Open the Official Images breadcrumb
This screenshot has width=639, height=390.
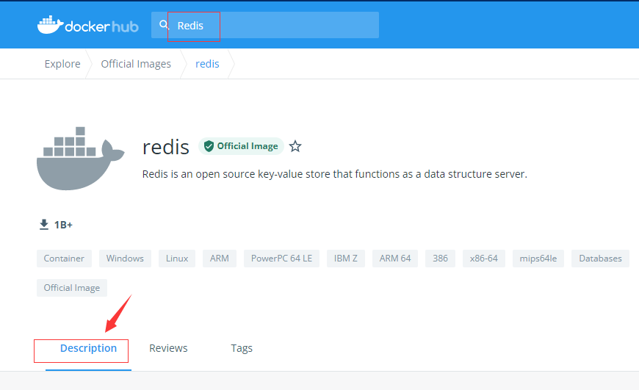pos(136,64)
